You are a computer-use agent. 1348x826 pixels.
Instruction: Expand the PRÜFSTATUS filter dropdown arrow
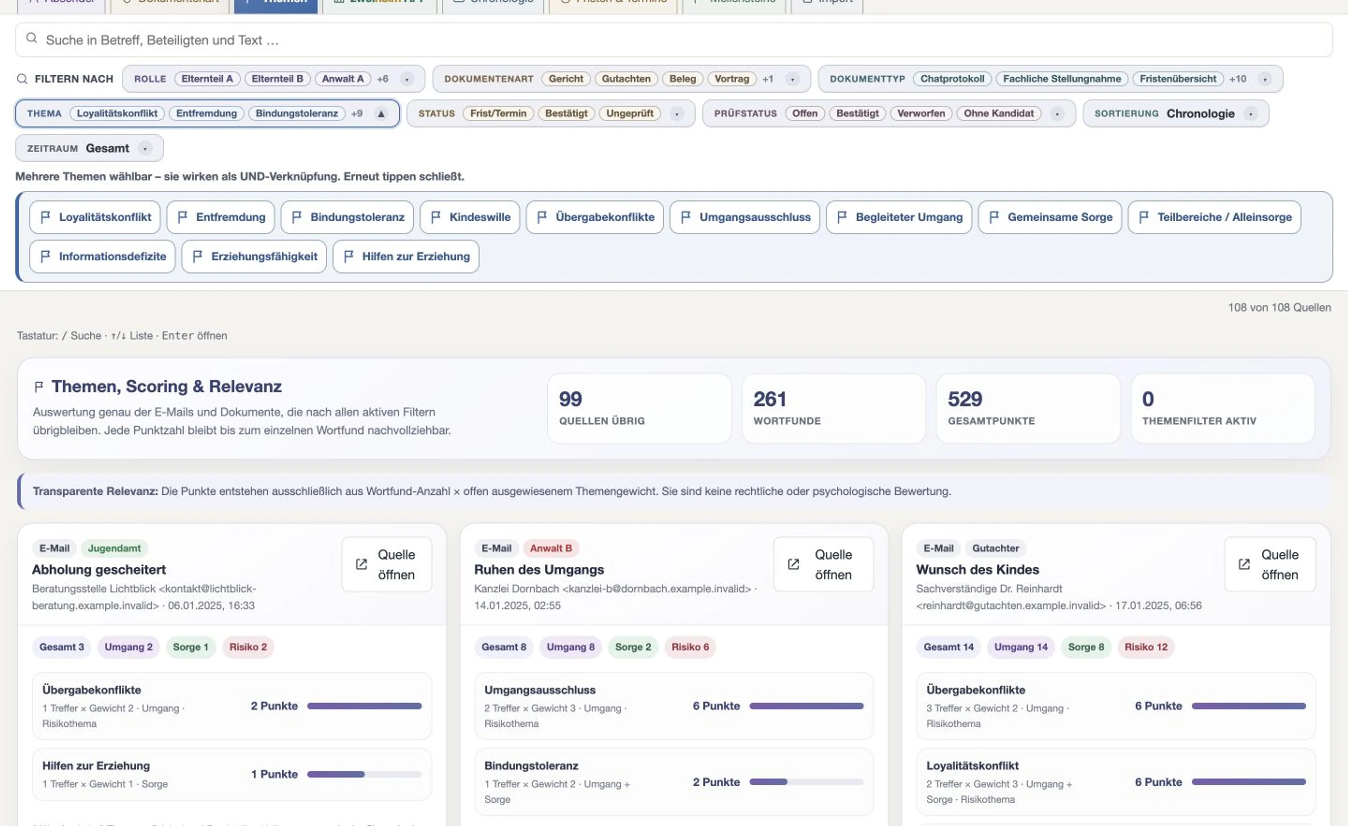1056,114
